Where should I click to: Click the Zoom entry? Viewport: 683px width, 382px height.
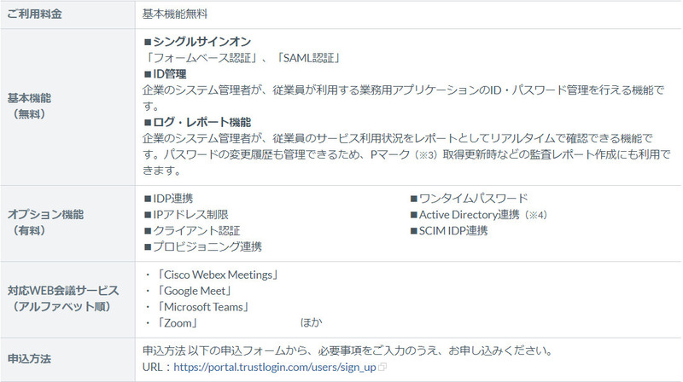pyautogui.click(x=178, y=324)
